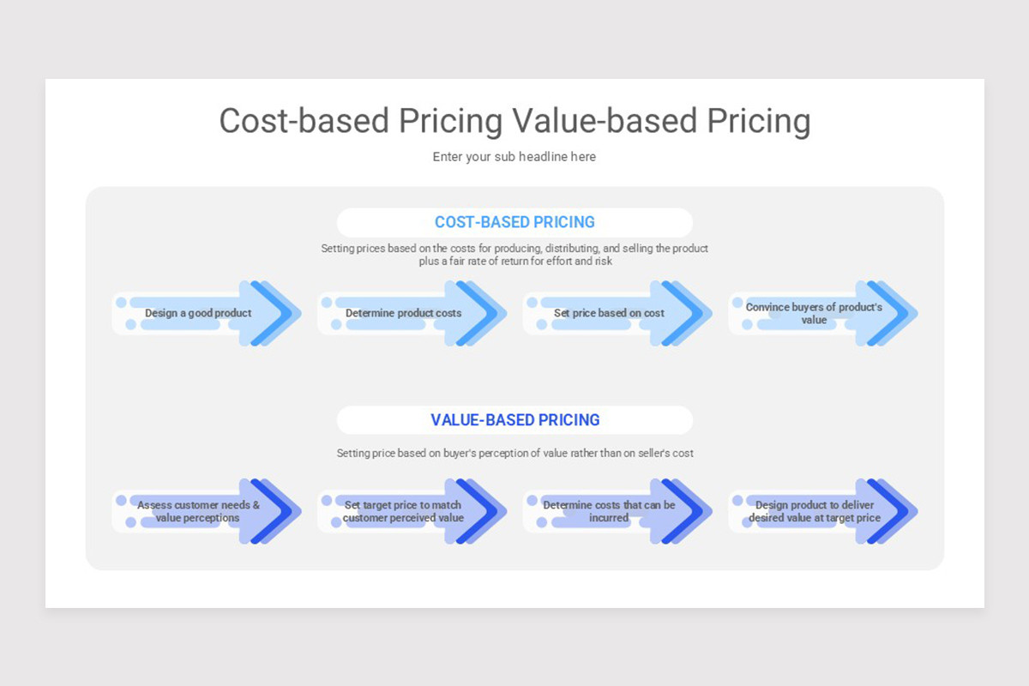Click 'Enter your sub headline here' placeholder
Viewport: 1029px width, 686px height.
(x=514, y=157)
